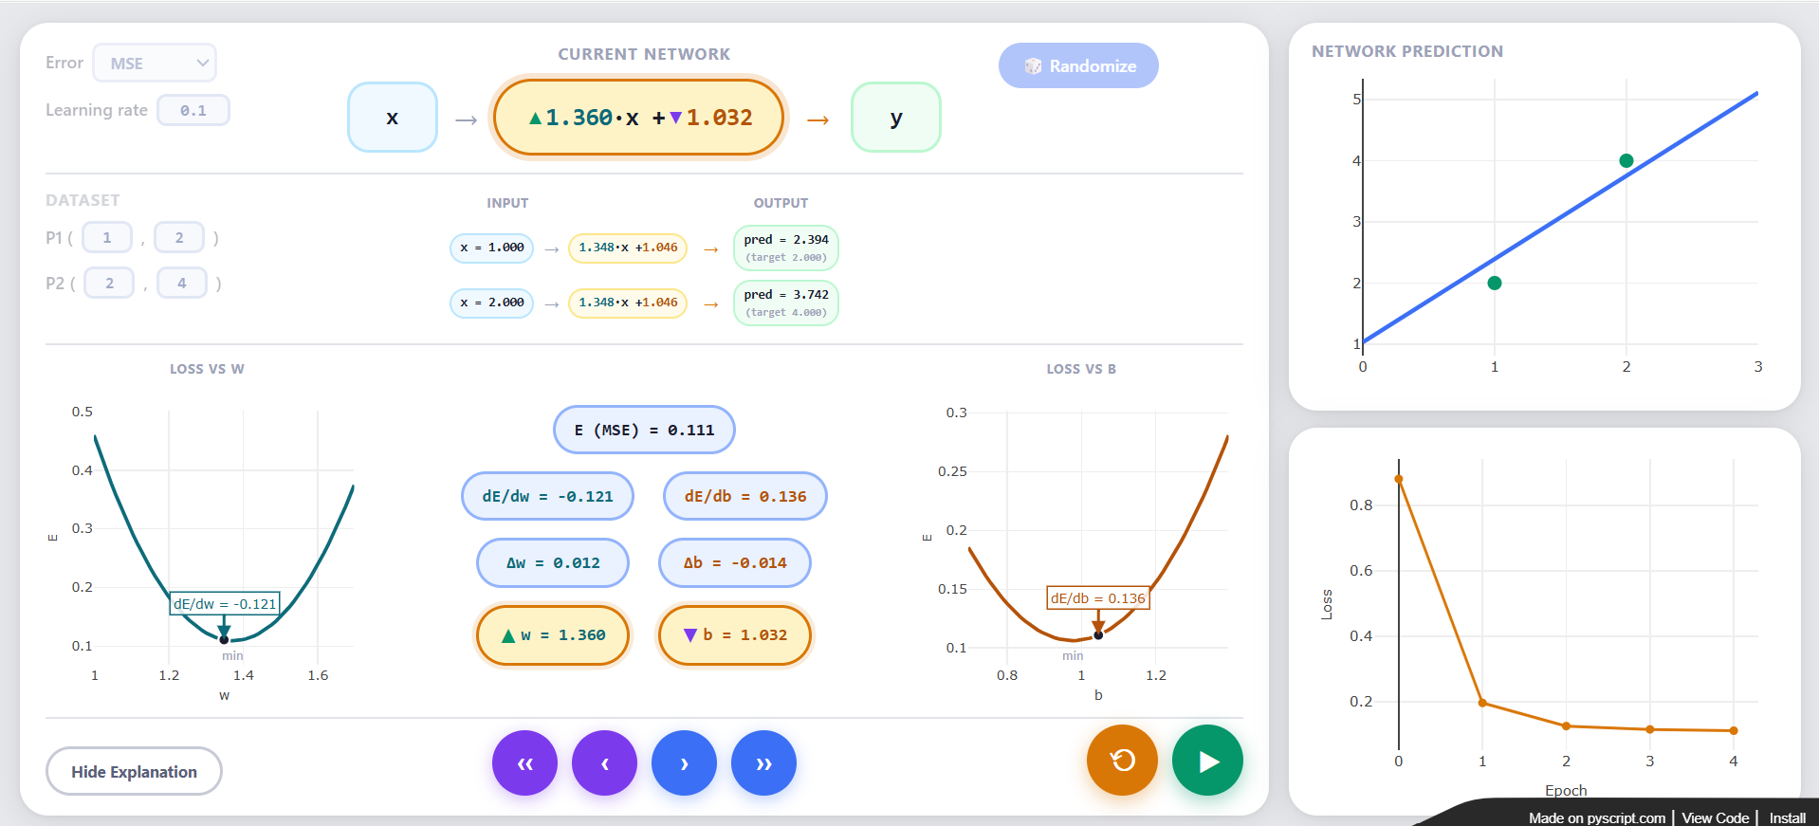Screen dimensions: 1819x826
Task: Edit P2 y value field containing 4
Action: click(182, 283)
